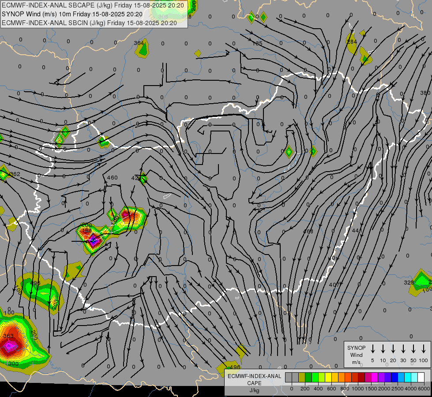The width and height of the screenshot is (432, 397).
Task: Click the 30 label in SYNOP Wind legend
Action: click(403, 360)
